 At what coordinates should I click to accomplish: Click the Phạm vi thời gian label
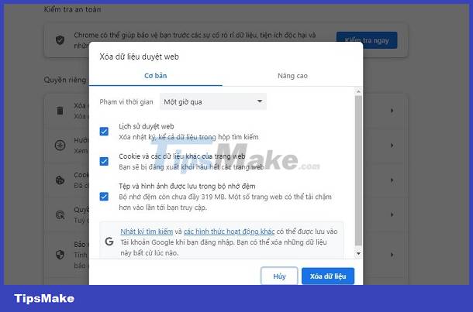click(126, 101)
